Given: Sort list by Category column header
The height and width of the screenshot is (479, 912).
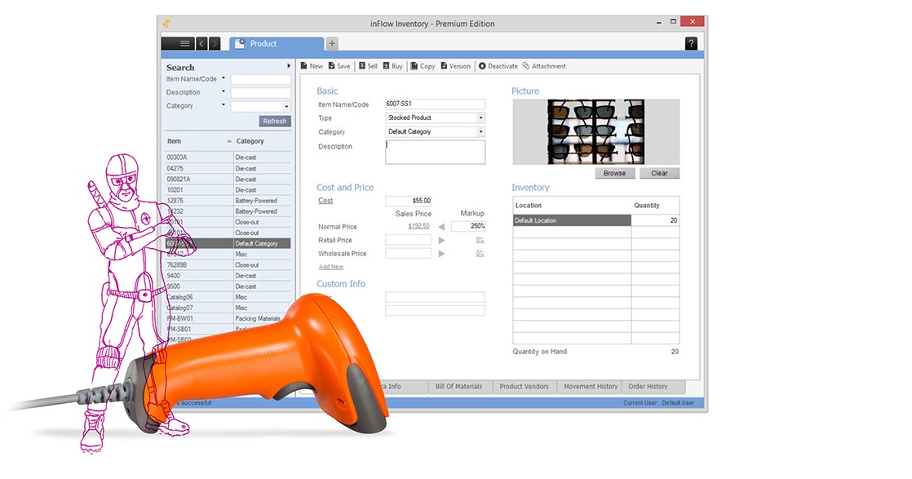Looking at the screenshot, I should [x=263, y=141].
